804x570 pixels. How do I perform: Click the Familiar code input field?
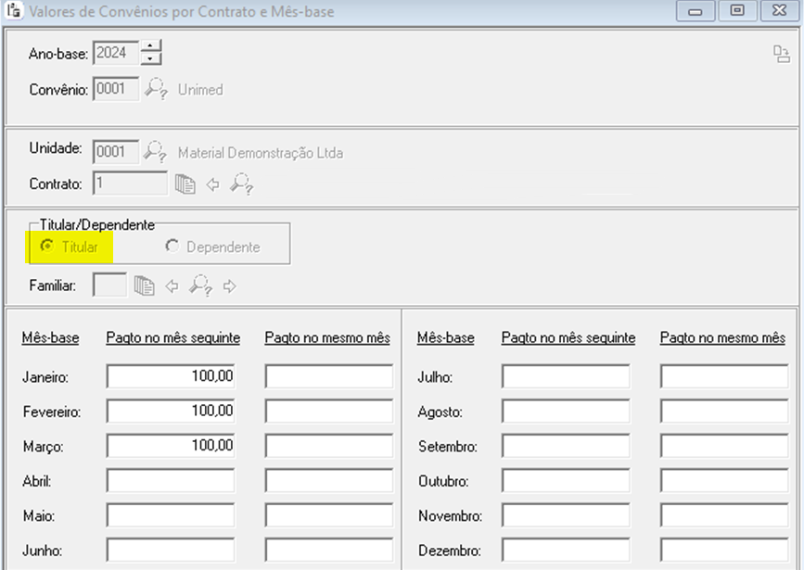pyautogui.click(x=109, y=285)
